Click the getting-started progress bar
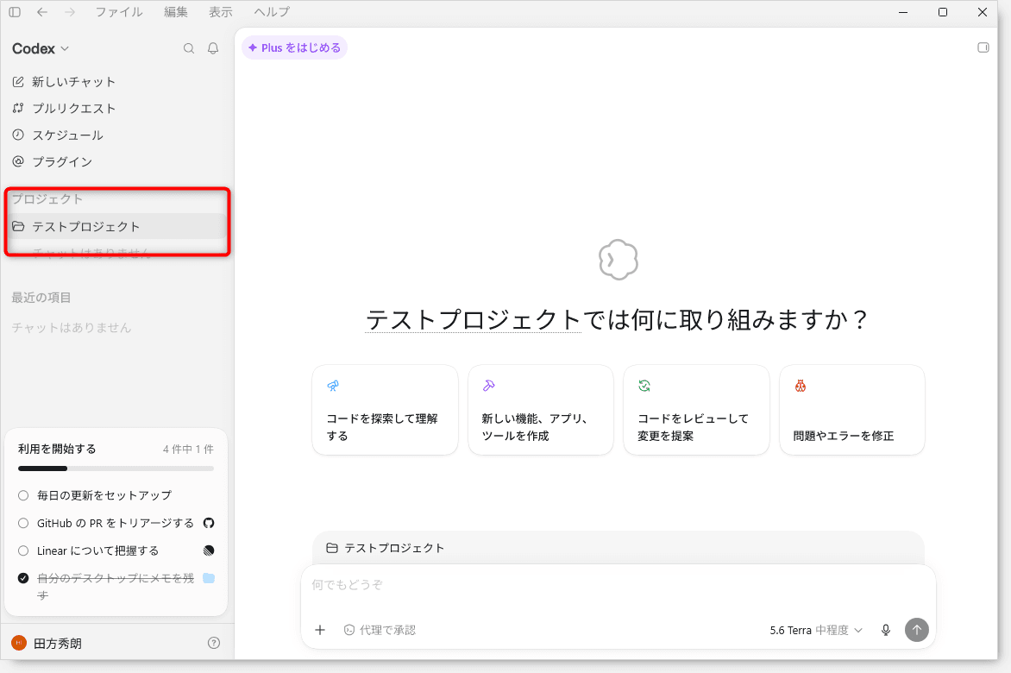 point(116,469)
